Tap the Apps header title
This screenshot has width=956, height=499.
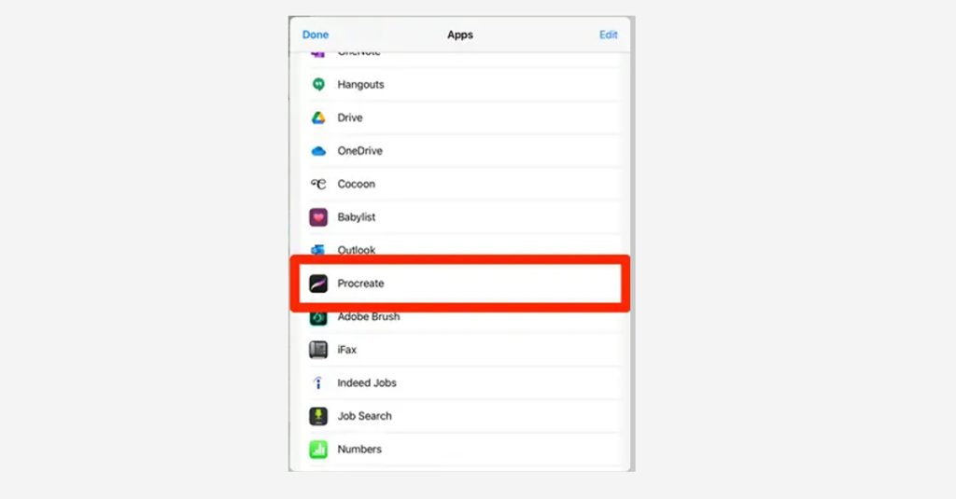(460, 35)
